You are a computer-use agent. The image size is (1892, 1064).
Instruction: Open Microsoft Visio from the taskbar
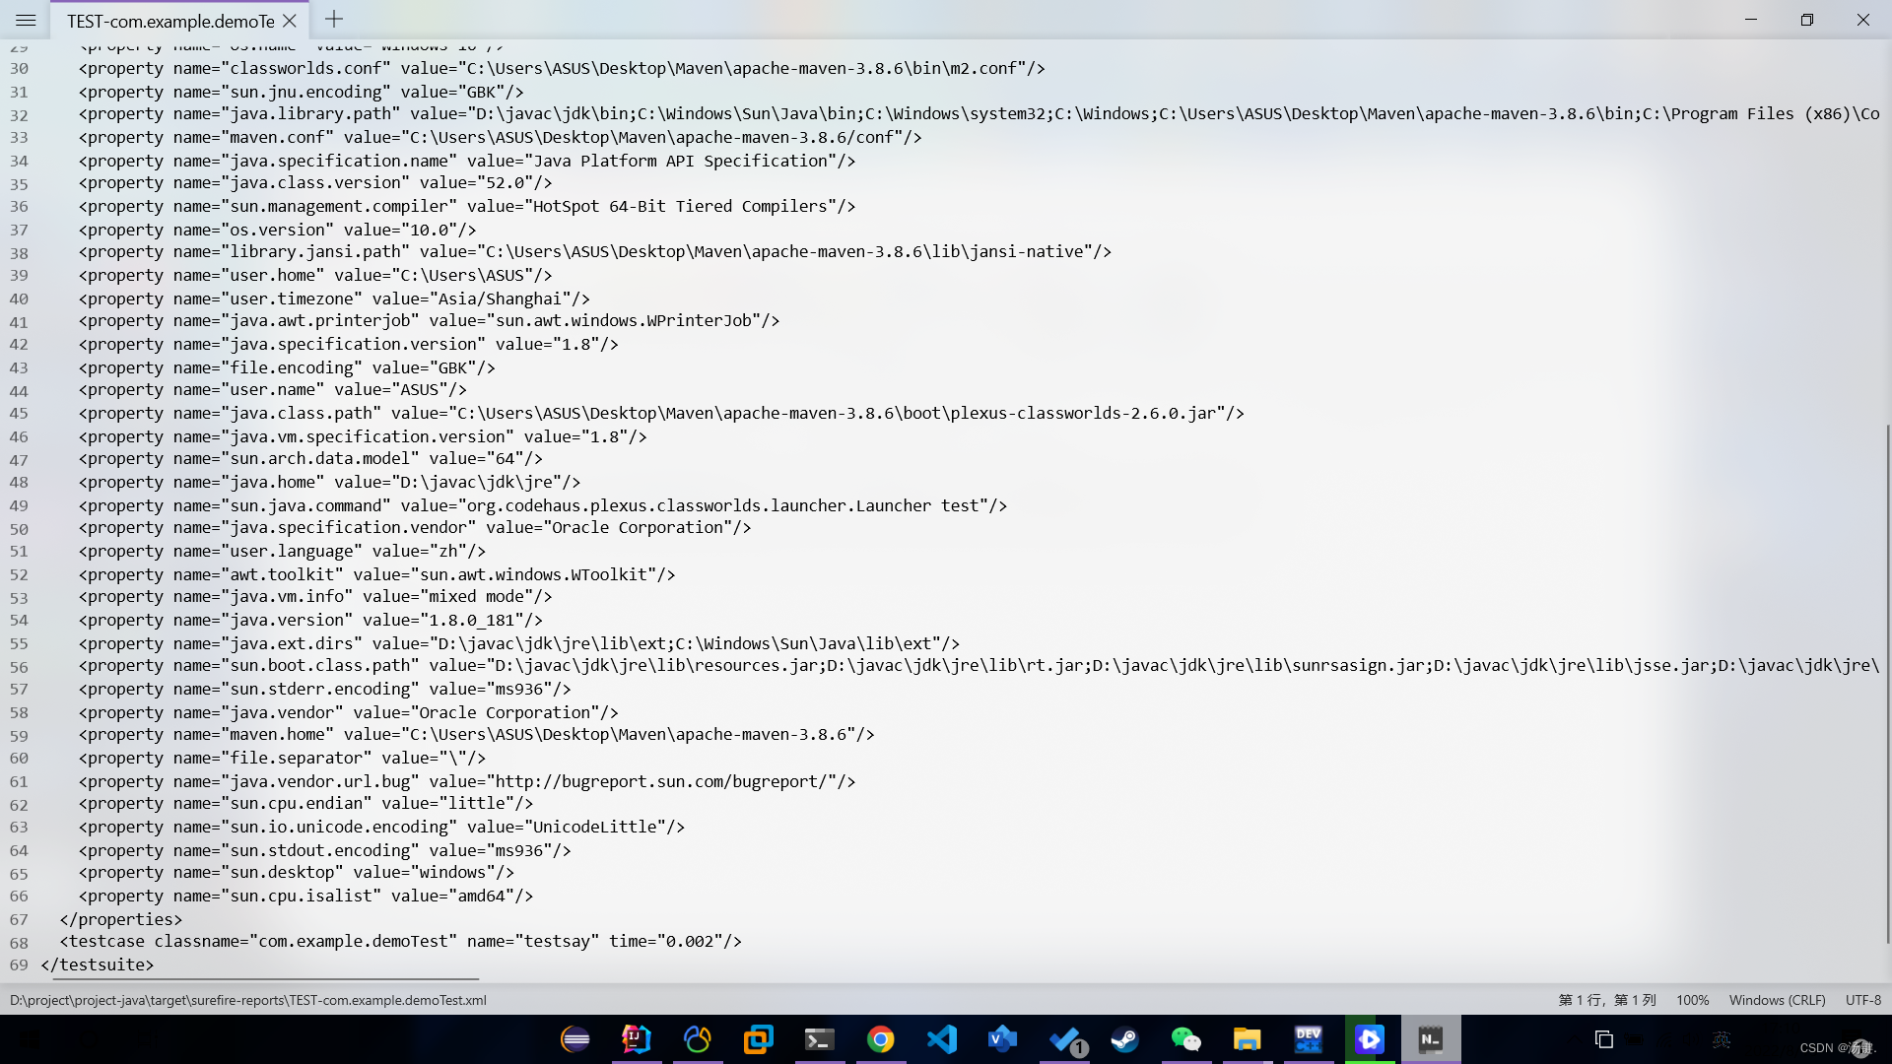[1003, 1039]
